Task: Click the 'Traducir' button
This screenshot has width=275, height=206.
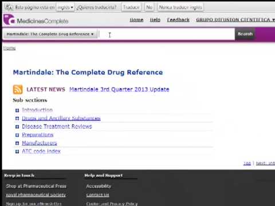Action: click(131, 7)
